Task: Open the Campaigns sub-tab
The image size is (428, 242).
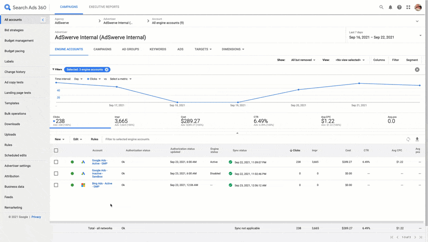Action: point(103,49)
